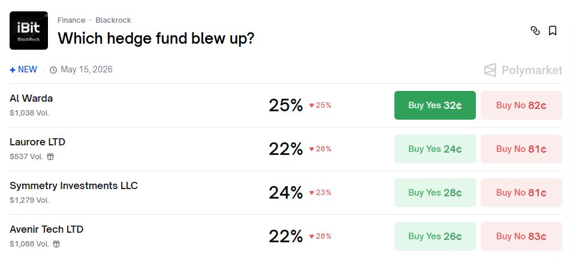Buy Yes for Symmetry Investments at 28¢
The image size is (576, 271).
(435, 193)
